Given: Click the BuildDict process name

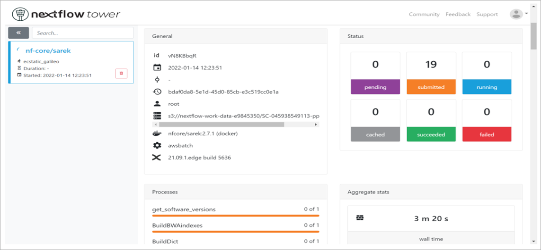Looking at the screenshot, I should 165,242.
